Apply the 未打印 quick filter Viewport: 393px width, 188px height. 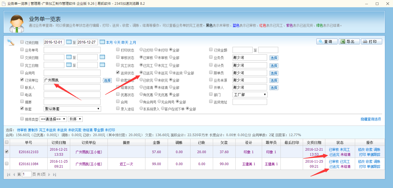(x=110, y=130)
